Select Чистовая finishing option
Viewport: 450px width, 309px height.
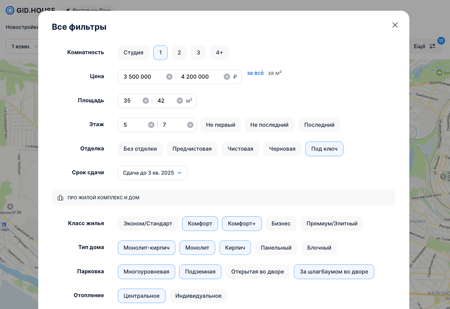tap(240, 149)
